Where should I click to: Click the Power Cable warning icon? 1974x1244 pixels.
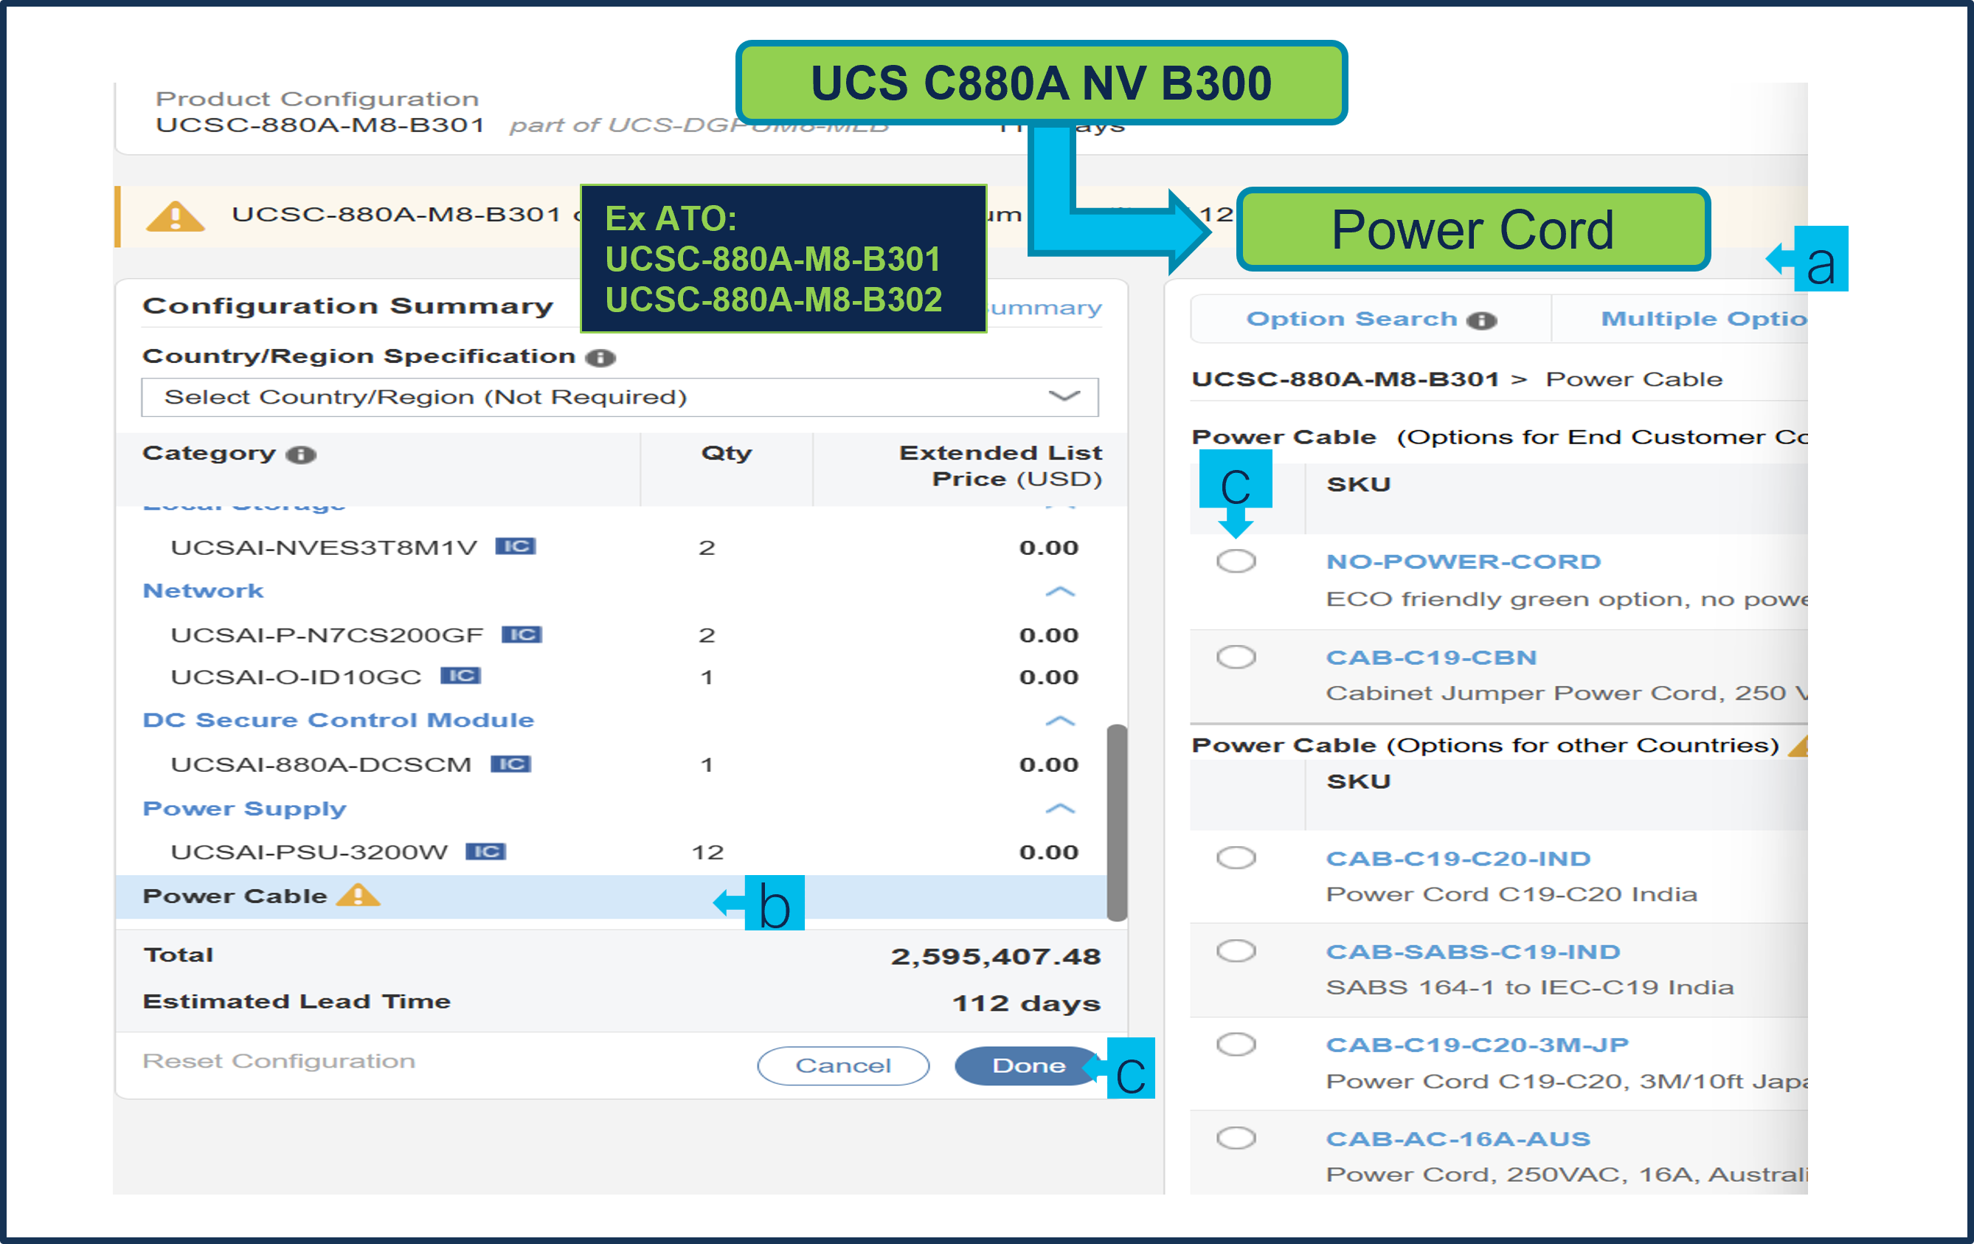point(359,896)
